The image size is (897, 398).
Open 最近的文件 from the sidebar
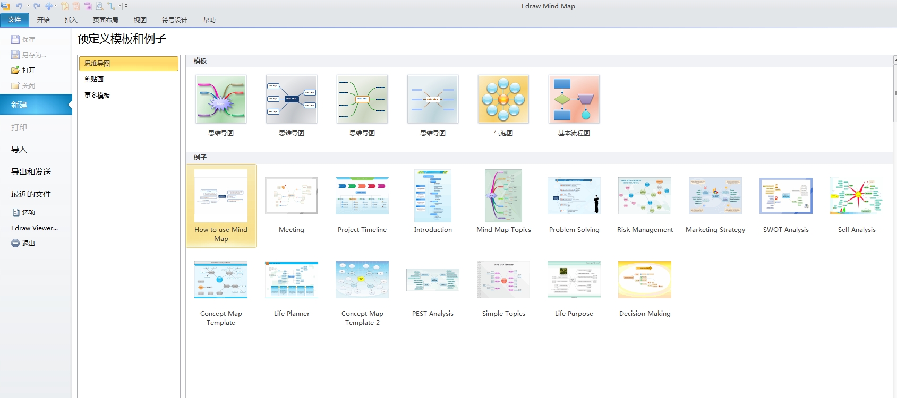(x=31, y=194)
